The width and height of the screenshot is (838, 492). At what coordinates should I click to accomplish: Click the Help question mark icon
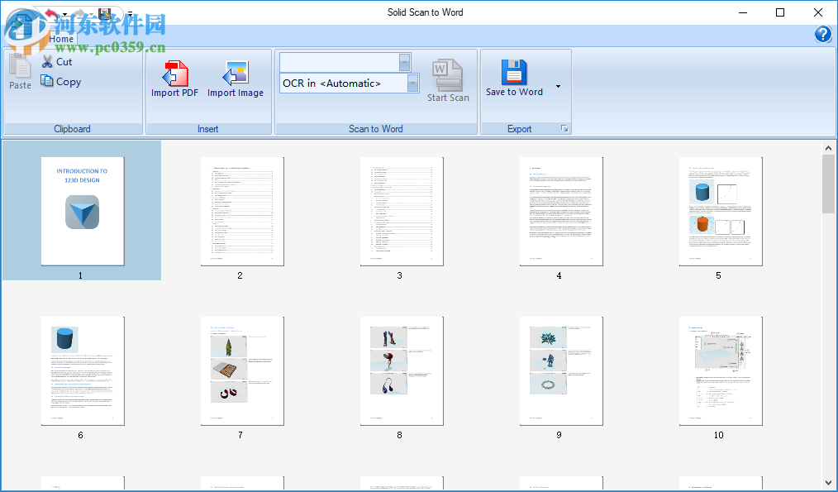[823, 35]
